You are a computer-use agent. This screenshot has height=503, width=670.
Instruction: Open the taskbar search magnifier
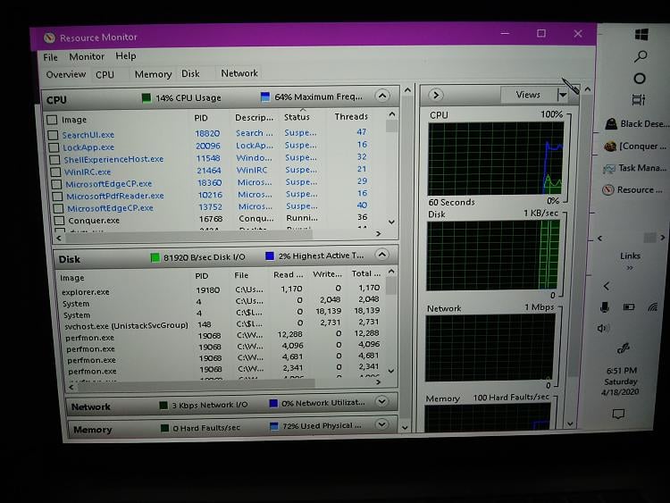(641, 56)
